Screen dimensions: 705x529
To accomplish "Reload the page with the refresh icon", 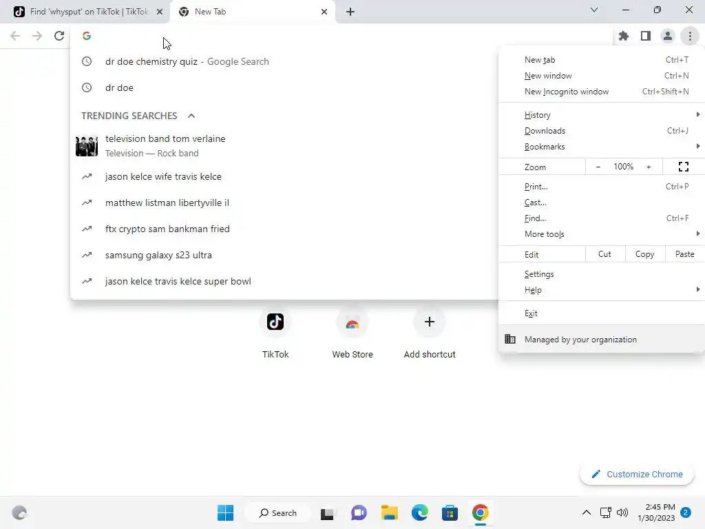I will 59,36.
